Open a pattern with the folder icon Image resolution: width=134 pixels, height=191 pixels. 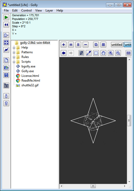coord(6,68)
